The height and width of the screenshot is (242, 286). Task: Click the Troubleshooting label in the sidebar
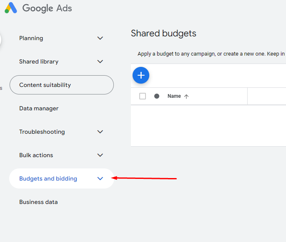42,132
